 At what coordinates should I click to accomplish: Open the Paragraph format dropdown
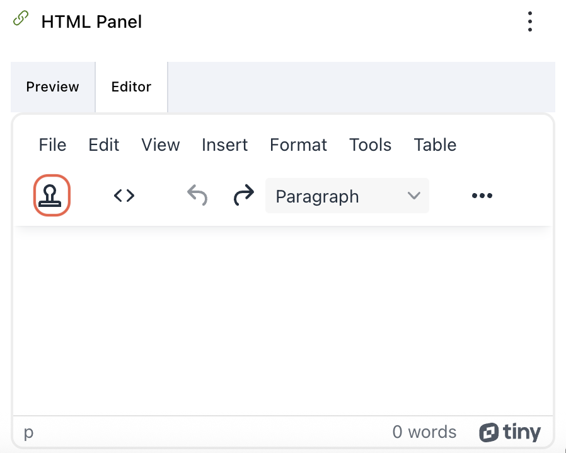[347, 196]
